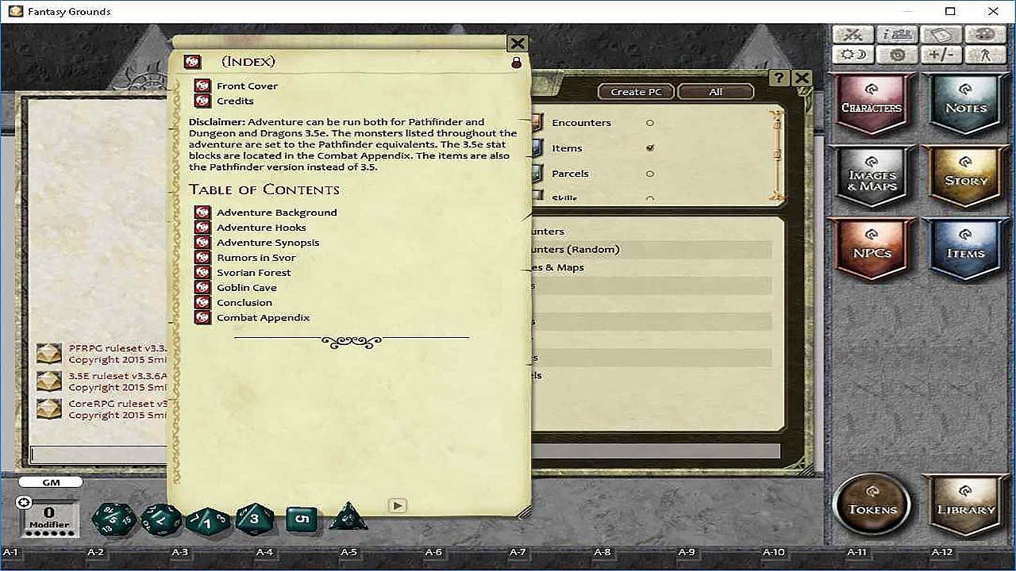Pick the d4 pyramid die
The height and width of the screenshot is (571, 1016).
tap(348, 517)
